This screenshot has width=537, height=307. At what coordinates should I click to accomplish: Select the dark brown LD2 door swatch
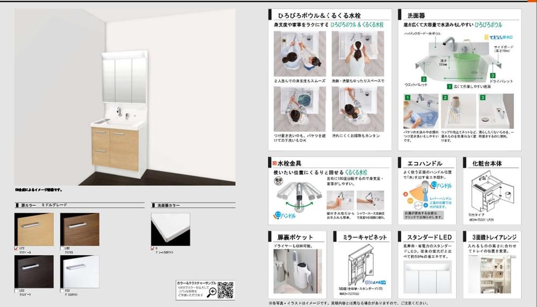tap(34, 270)
